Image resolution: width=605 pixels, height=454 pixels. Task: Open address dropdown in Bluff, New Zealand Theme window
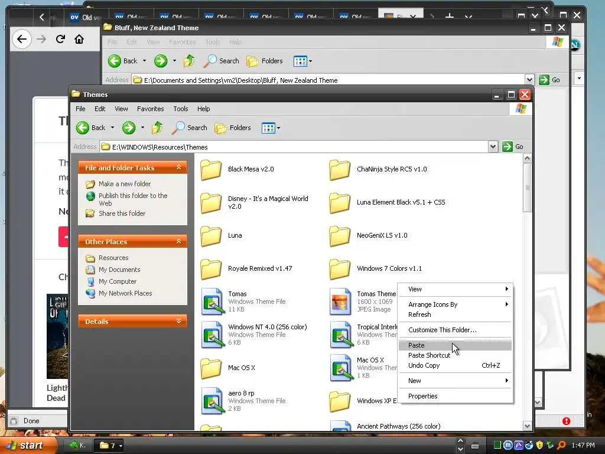529,80
